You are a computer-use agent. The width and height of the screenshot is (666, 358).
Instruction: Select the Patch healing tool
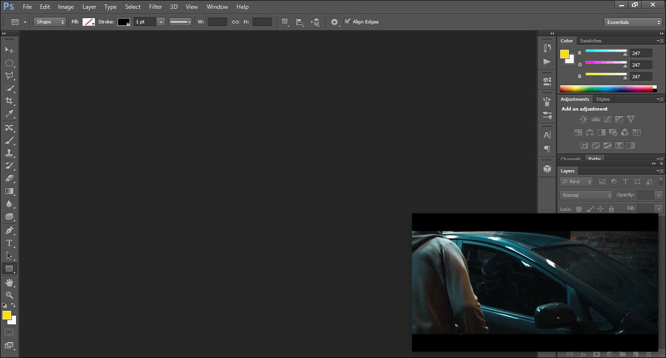click(x=9, y=128)
